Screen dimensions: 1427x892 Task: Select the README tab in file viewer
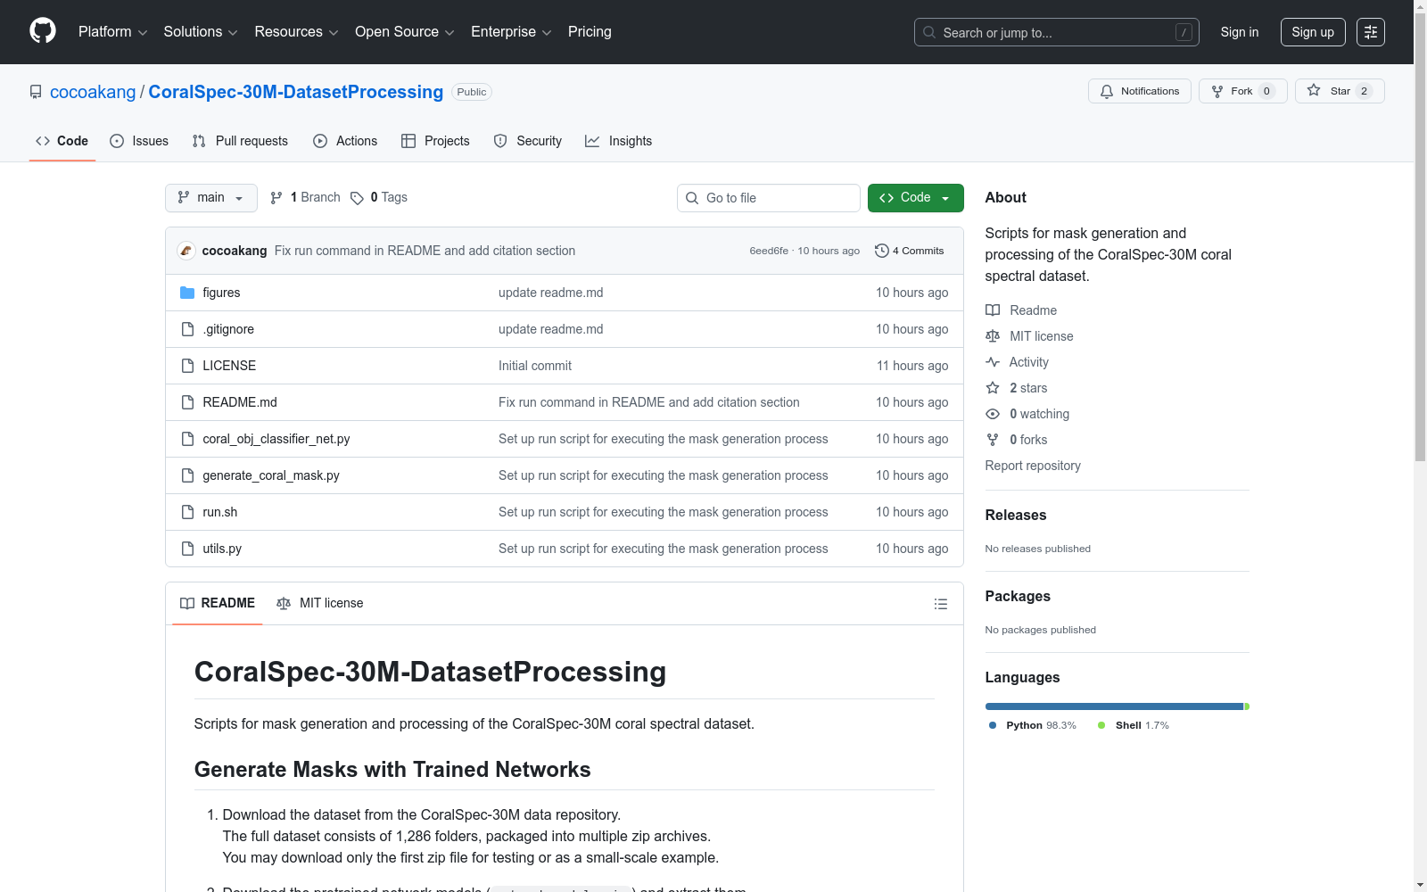pyautogui.click(x=218, y=604)
